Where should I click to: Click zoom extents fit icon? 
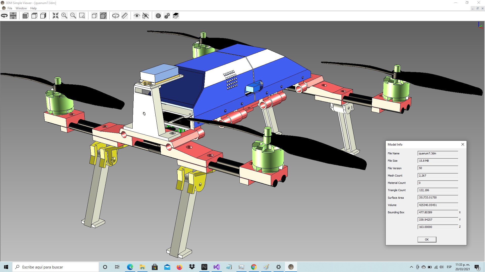[55, 16]
